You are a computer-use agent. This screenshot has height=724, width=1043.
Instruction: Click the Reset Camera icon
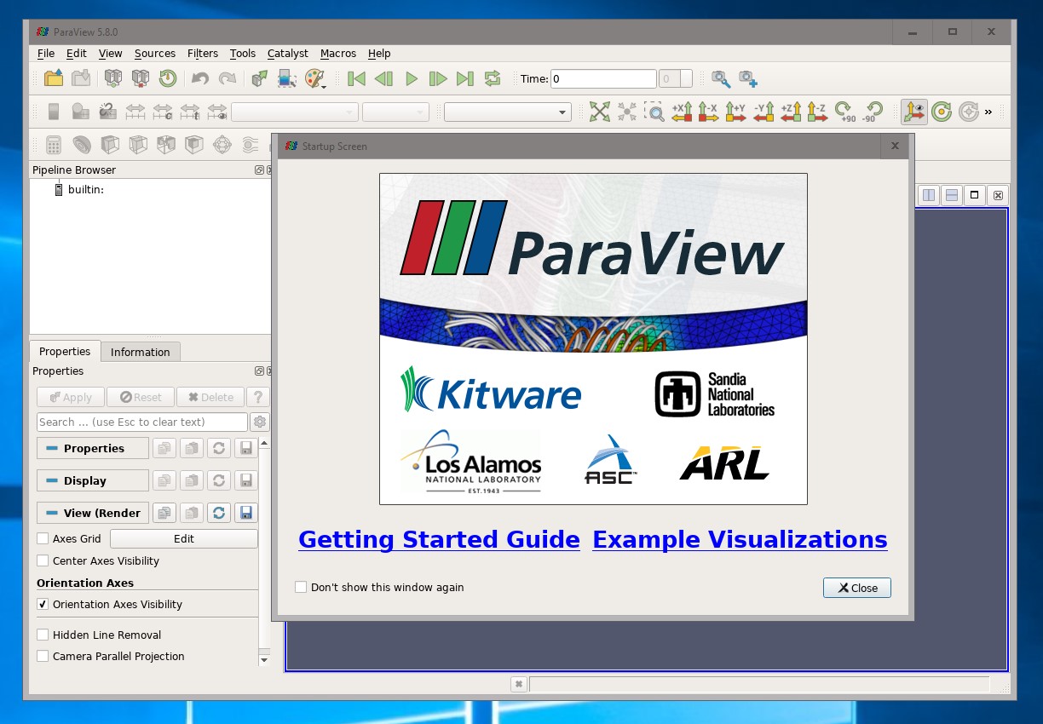600,112
